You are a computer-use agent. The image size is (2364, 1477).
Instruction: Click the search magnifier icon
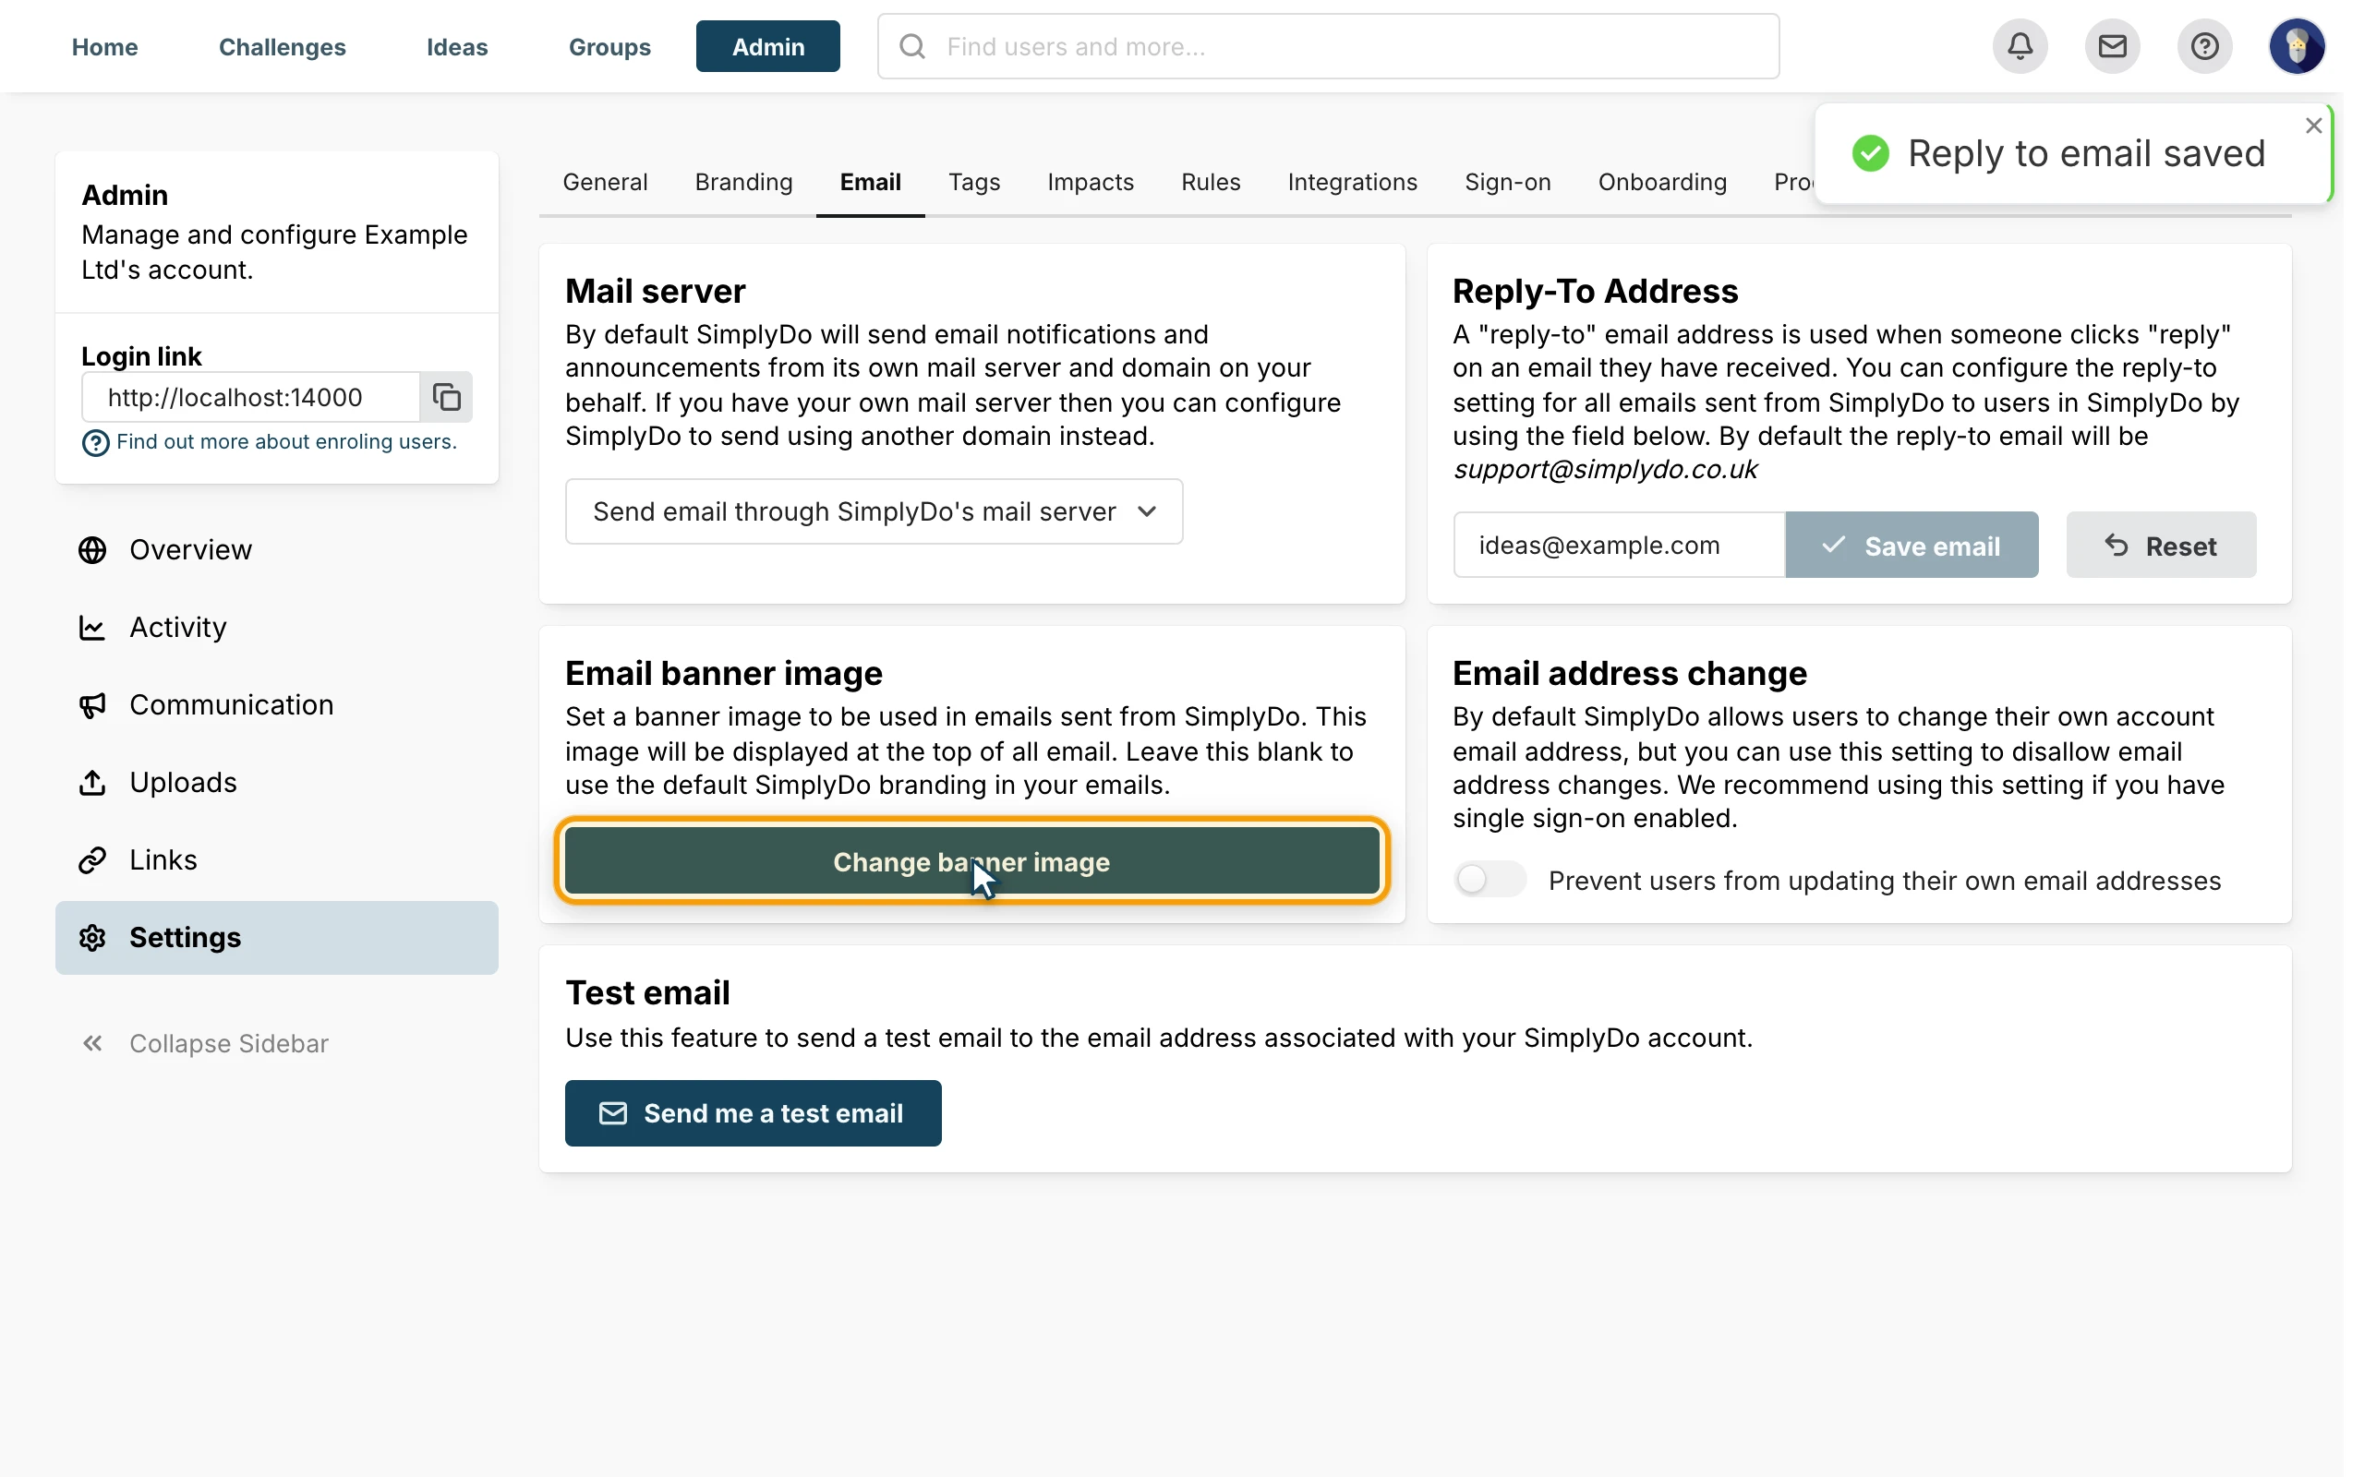[911, 46]
